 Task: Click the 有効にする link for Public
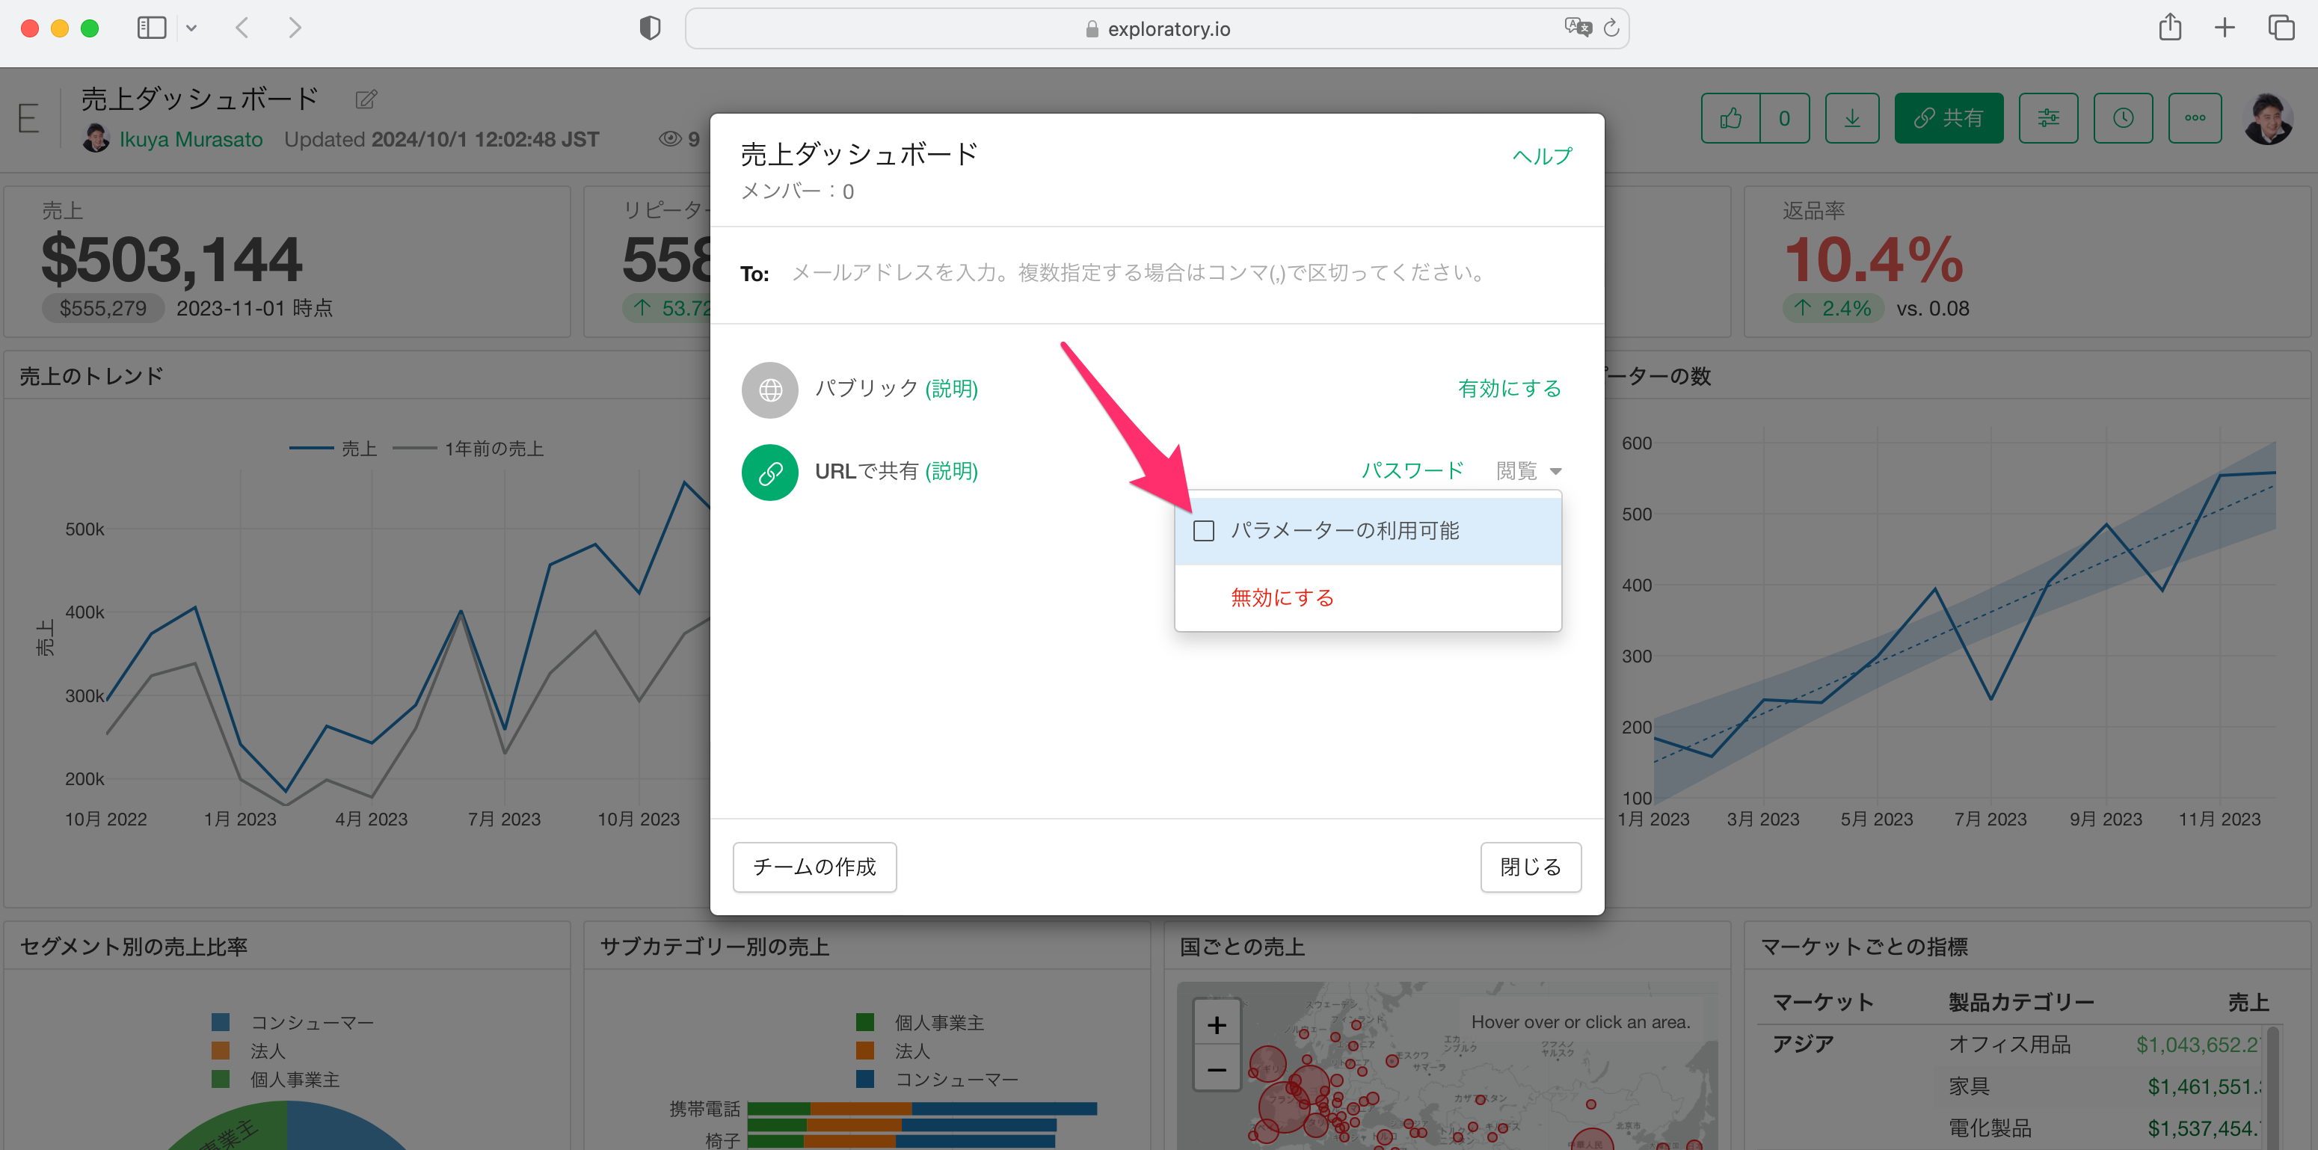pyautogui.click(x=1509, y=389)
